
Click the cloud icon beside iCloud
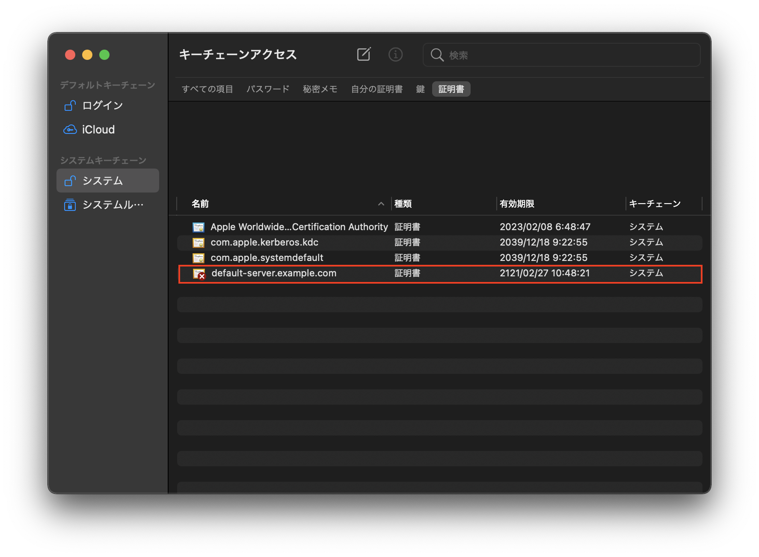coord(70,130)
